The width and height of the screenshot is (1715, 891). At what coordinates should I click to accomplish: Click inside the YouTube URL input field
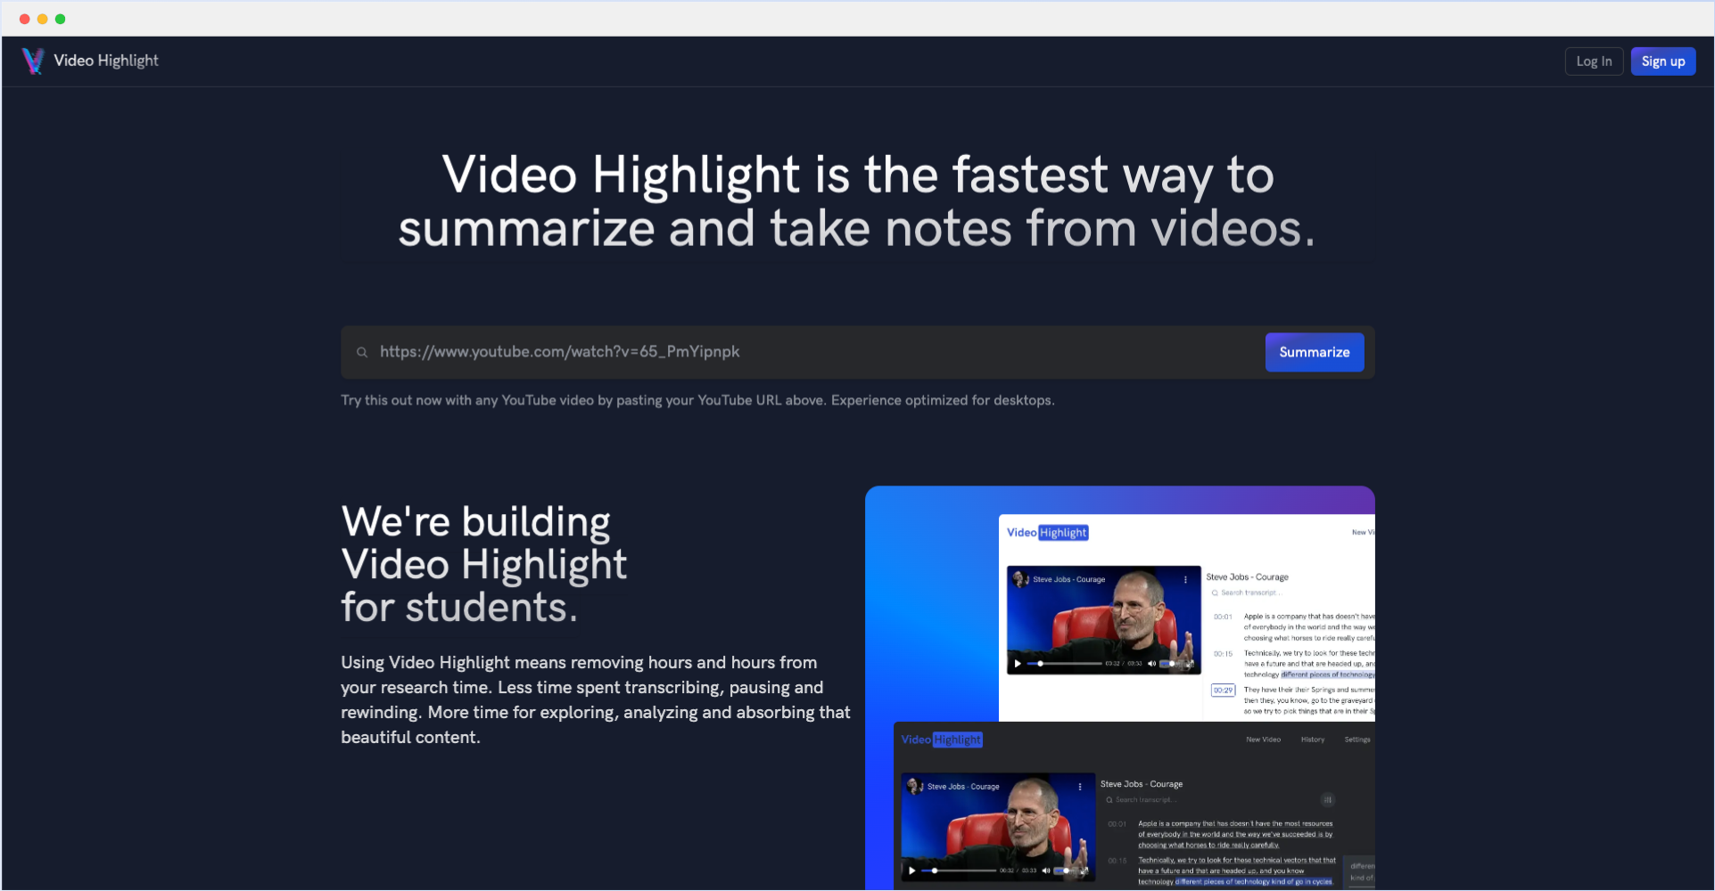(x=713, y=352)
